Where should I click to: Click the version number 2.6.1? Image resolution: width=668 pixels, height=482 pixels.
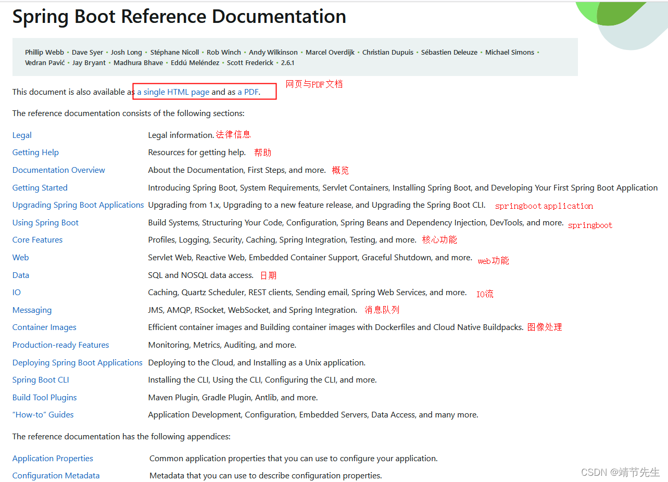[x=287, y=63]
